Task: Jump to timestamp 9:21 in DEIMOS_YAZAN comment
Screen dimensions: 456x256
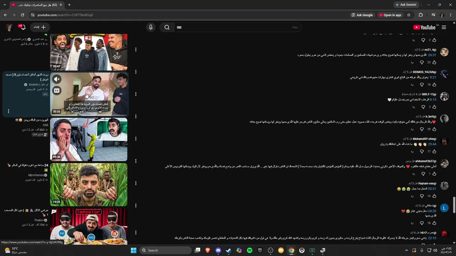Action: [x=433, y=77]
